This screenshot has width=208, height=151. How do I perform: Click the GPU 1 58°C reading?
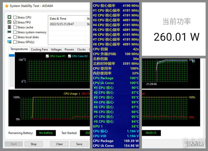tap(116, 126)
